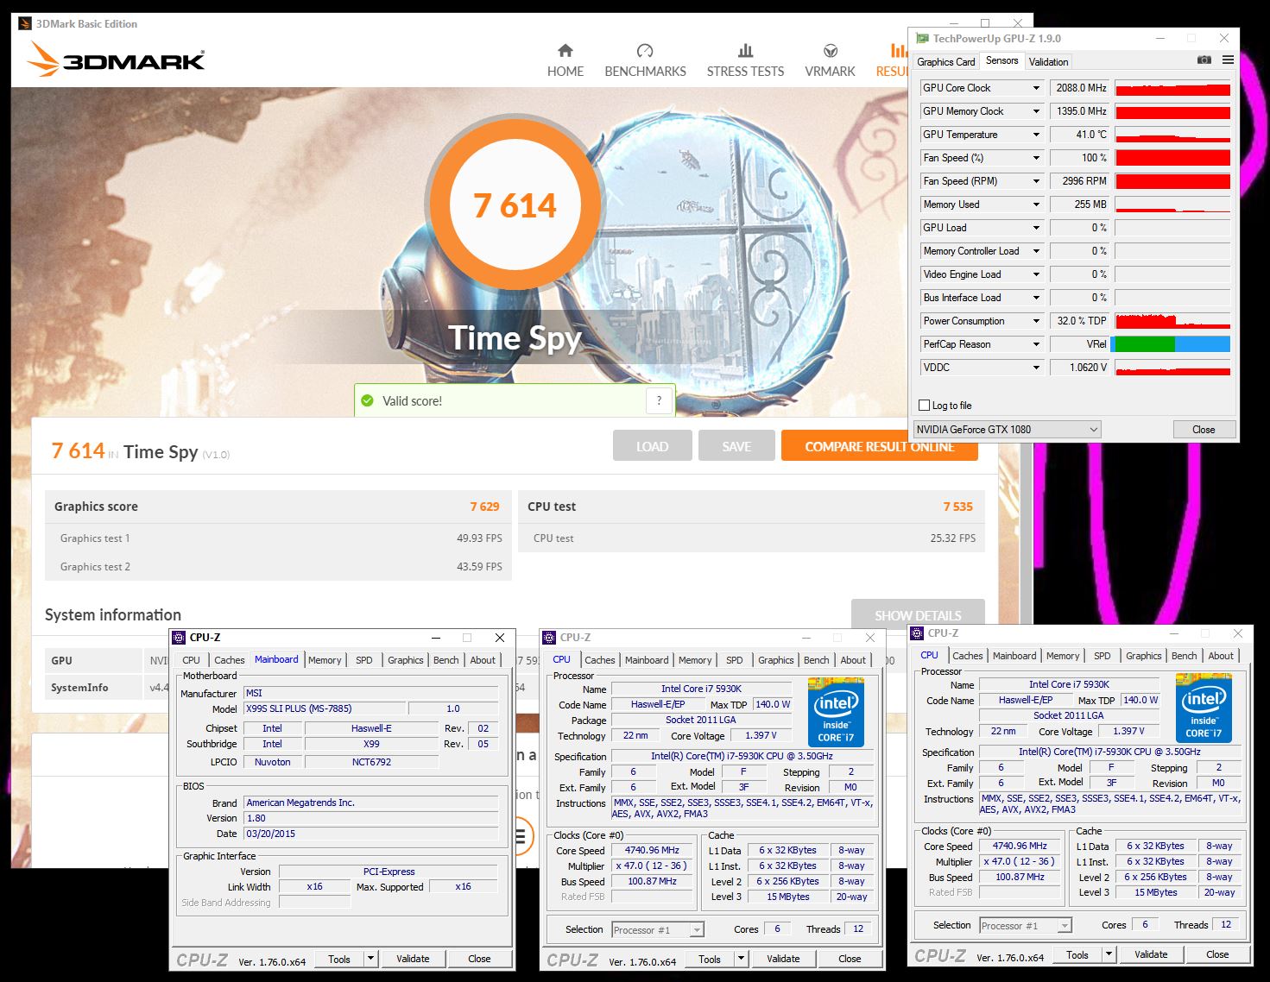Take a GPU-Z screenshot with camera icon

[x=1204, y=60]
